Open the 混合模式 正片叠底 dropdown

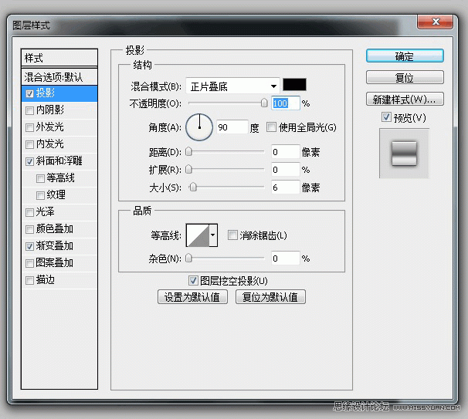(x=232, y=86)
